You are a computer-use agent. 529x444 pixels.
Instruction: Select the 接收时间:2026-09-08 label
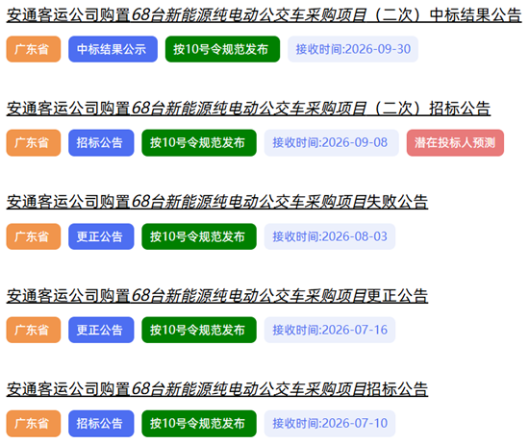pyautogui.click(x=331, y=143)
